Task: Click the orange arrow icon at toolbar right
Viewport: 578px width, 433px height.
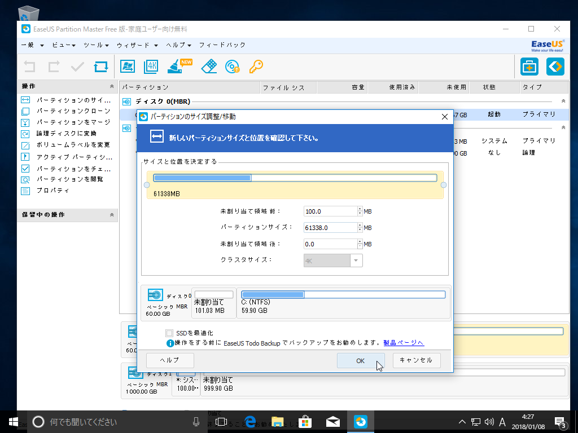Action: (x=555, y=67)
